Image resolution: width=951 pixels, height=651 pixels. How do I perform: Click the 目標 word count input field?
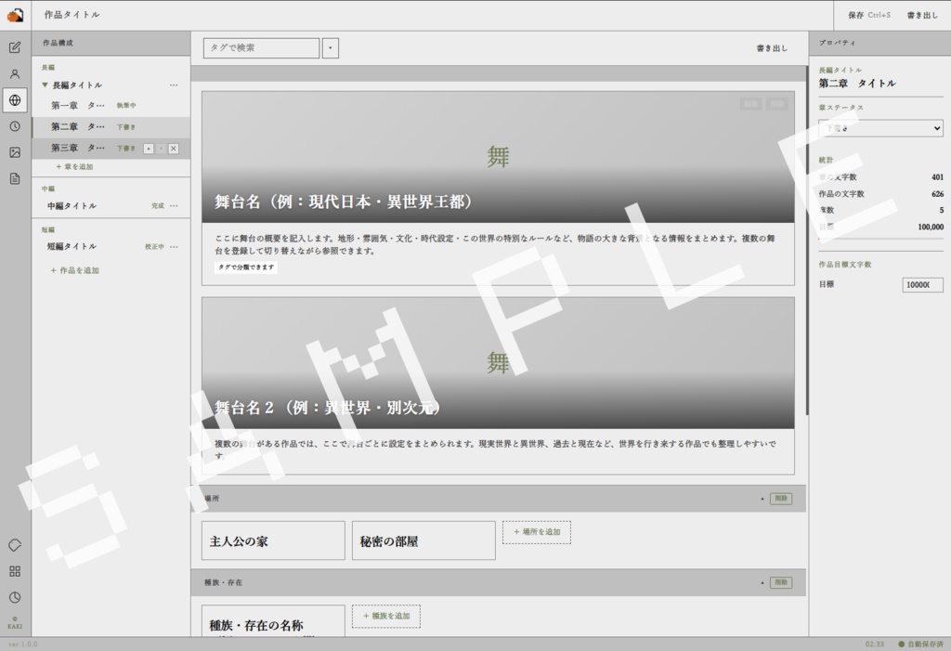point(922,284)
